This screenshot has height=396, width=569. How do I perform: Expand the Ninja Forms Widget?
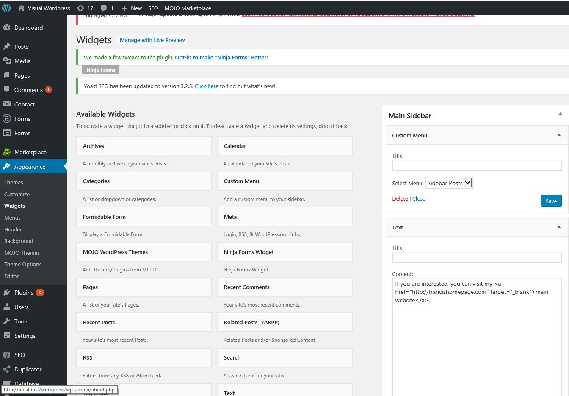tap(284, 252)
